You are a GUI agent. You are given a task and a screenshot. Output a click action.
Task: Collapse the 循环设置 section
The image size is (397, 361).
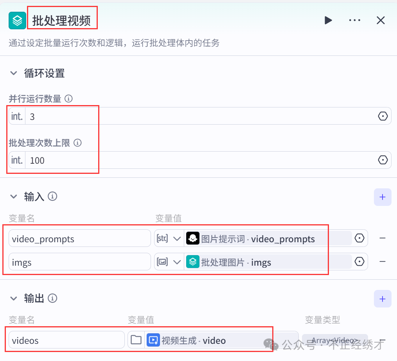[x=14, y=73]
